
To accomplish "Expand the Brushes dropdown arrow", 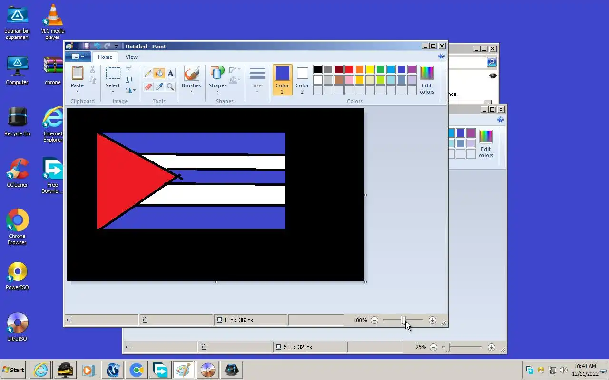I will 191,91.
